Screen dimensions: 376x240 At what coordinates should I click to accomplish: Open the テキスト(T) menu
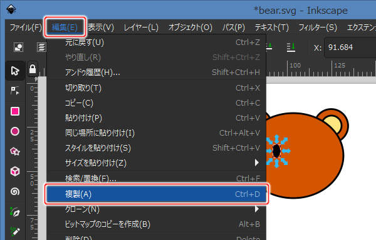(272, 27)
